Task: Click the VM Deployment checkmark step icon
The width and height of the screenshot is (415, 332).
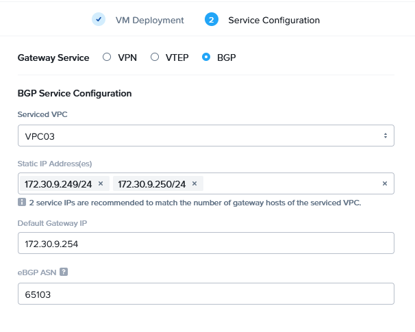Action: tap(99, 20)
